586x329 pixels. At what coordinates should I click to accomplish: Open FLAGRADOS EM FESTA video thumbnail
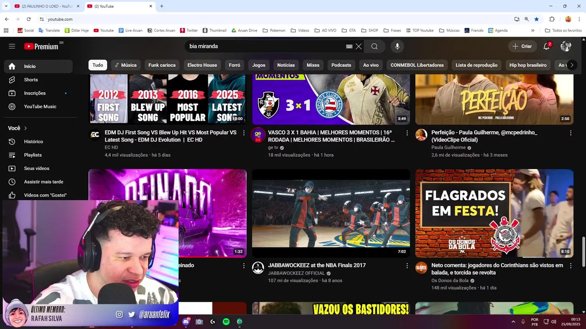click(x=494, y=213)
